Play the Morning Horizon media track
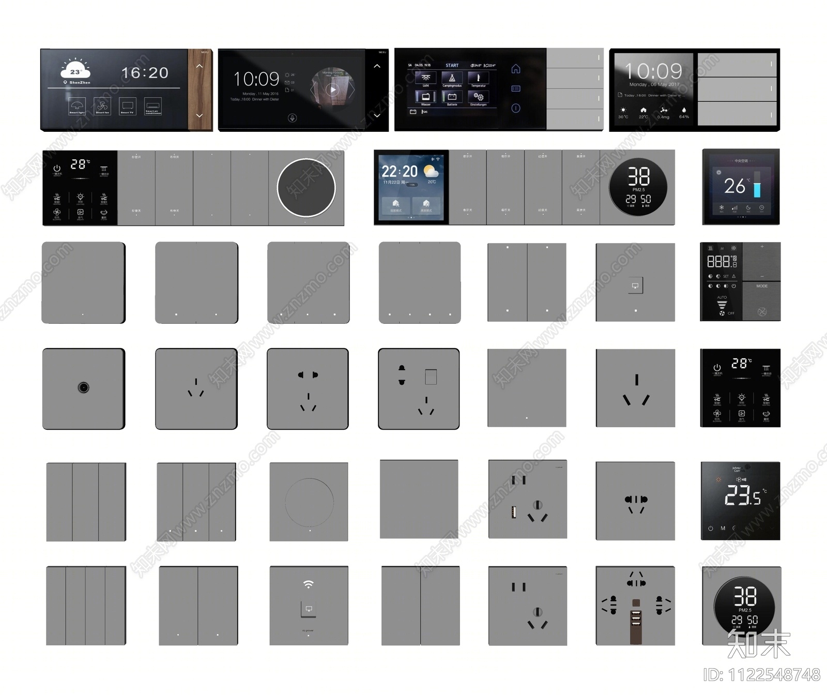Screen dimensions: 827x695 click(333, 89)
